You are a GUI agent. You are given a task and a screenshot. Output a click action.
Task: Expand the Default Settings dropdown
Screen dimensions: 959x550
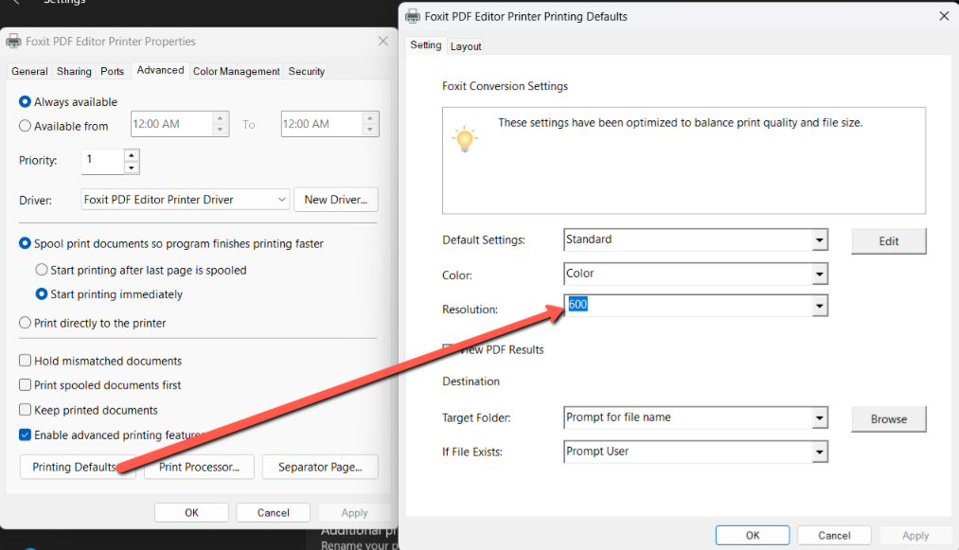(x=819, y=240)
